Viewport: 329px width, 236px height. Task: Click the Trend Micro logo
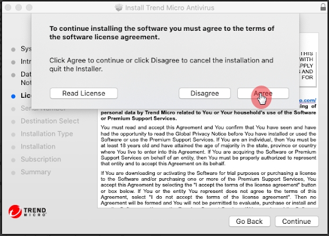tap(28, 212)
